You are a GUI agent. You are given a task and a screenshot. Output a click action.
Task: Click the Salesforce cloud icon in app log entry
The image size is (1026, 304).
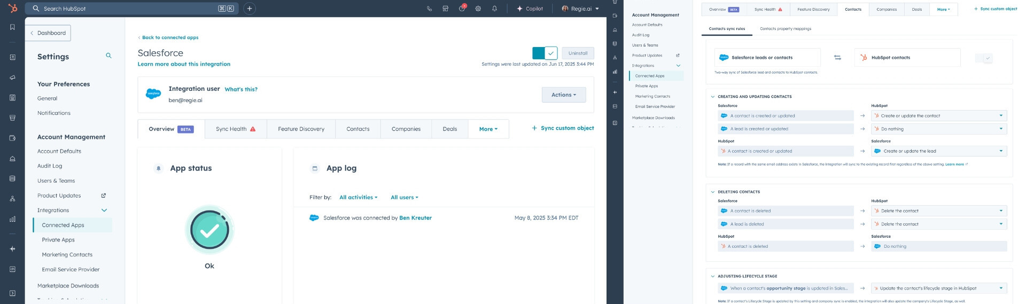click(314, 218)
